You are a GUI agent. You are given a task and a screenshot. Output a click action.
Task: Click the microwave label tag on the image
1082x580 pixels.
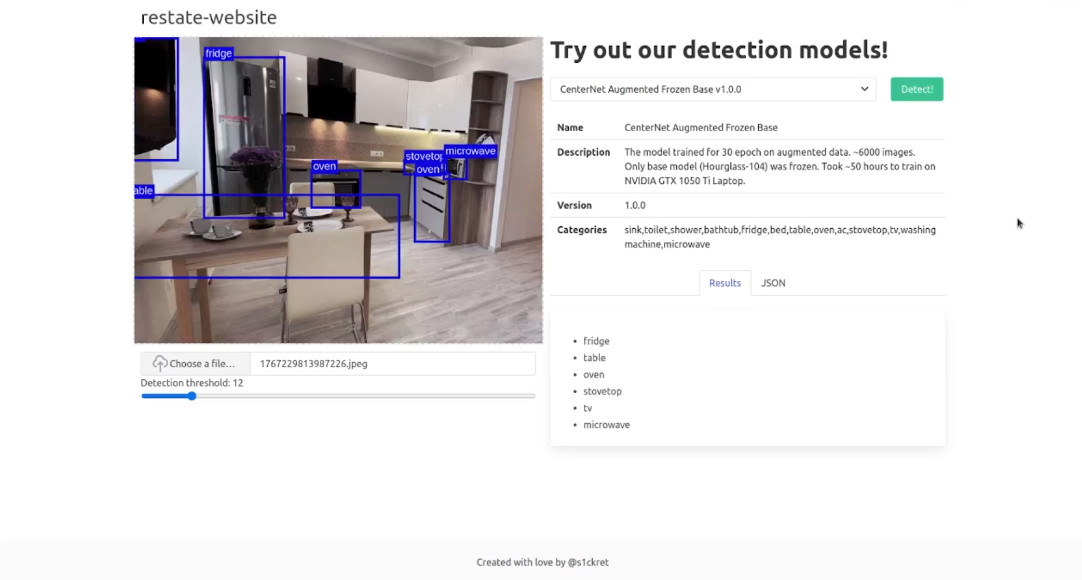click(x=470, y=151)
